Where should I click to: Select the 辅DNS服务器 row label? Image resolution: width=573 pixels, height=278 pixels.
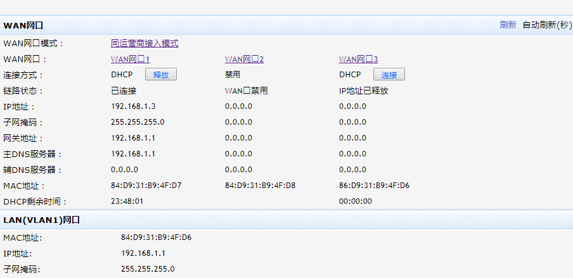tap(32, 170)
